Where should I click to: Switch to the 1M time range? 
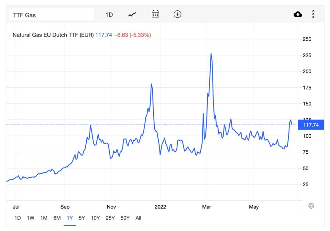44,218
